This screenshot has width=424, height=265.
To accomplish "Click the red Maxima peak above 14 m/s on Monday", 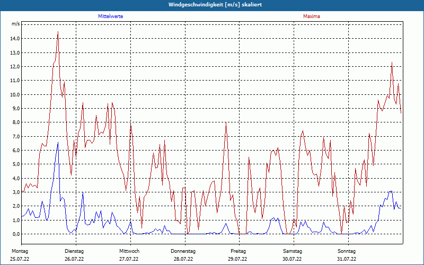I will tap(58, 32).
